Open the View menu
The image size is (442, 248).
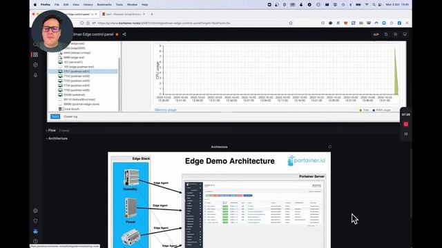pyautogui.click(x=76, y=5)
